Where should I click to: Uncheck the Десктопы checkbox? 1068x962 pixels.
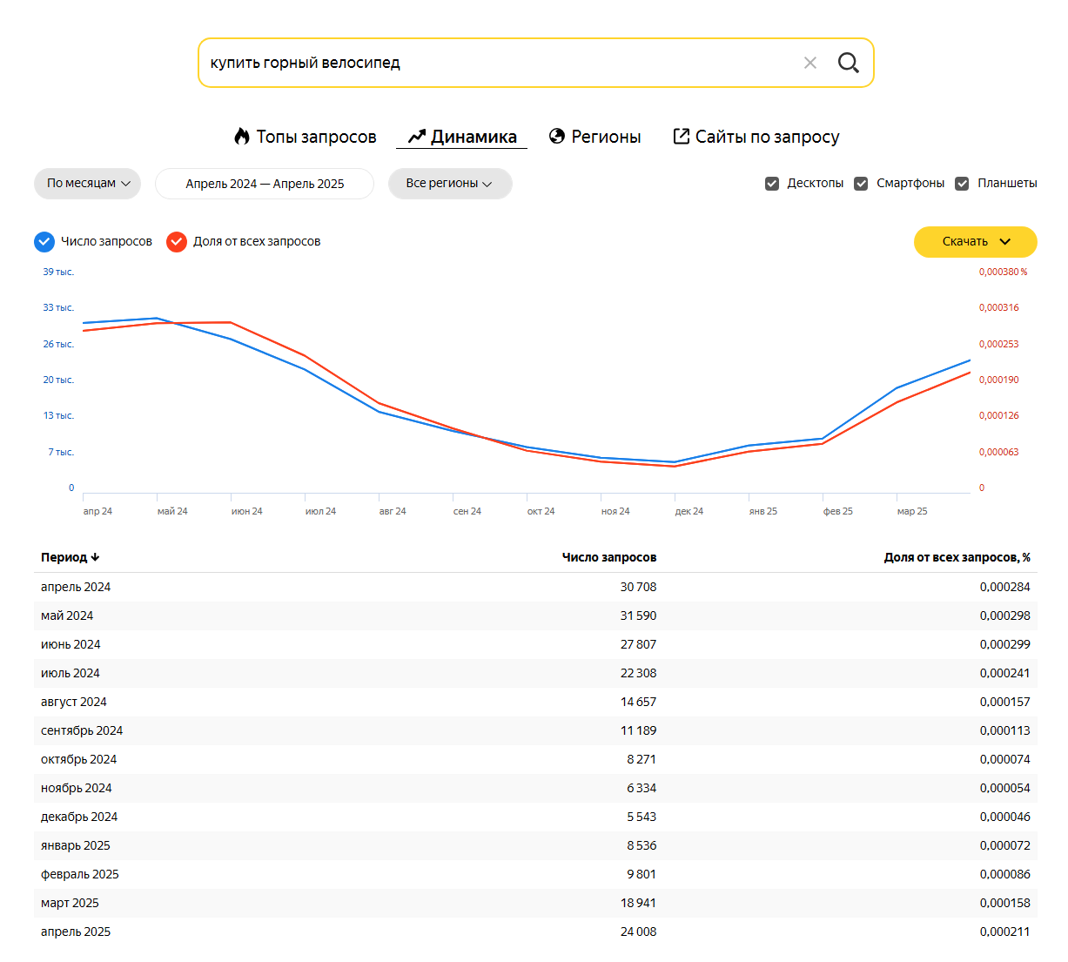[772, 184]
